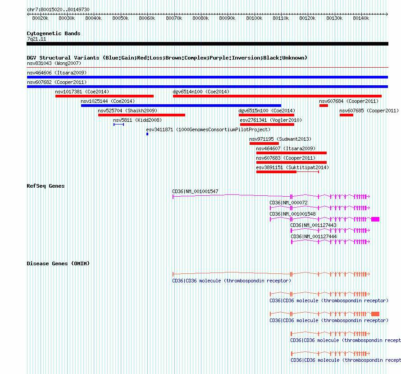Select the nsv5811 (Kidd2008) text label
The image size is (401, 374).
pos(137,120)
